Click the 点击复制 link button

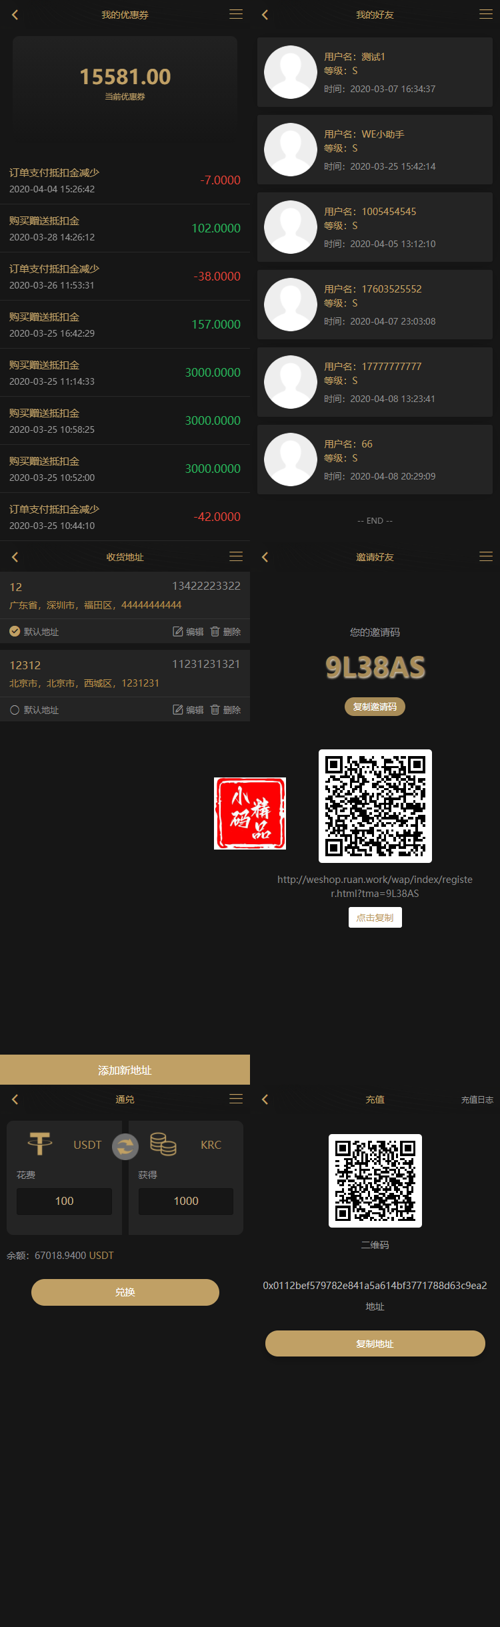point(375,918)
